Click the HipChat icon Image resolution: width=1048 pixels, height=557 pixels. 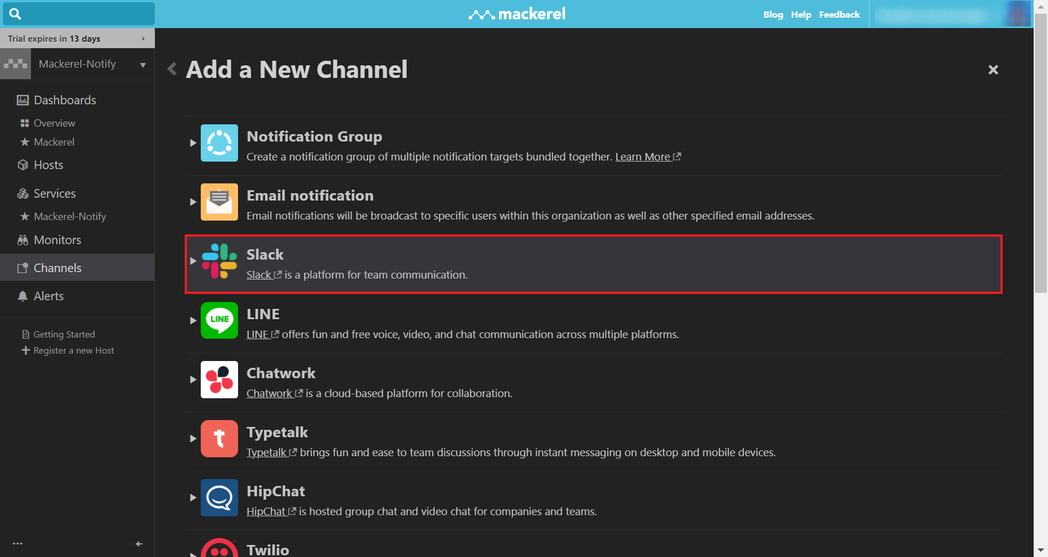(219, 497)
